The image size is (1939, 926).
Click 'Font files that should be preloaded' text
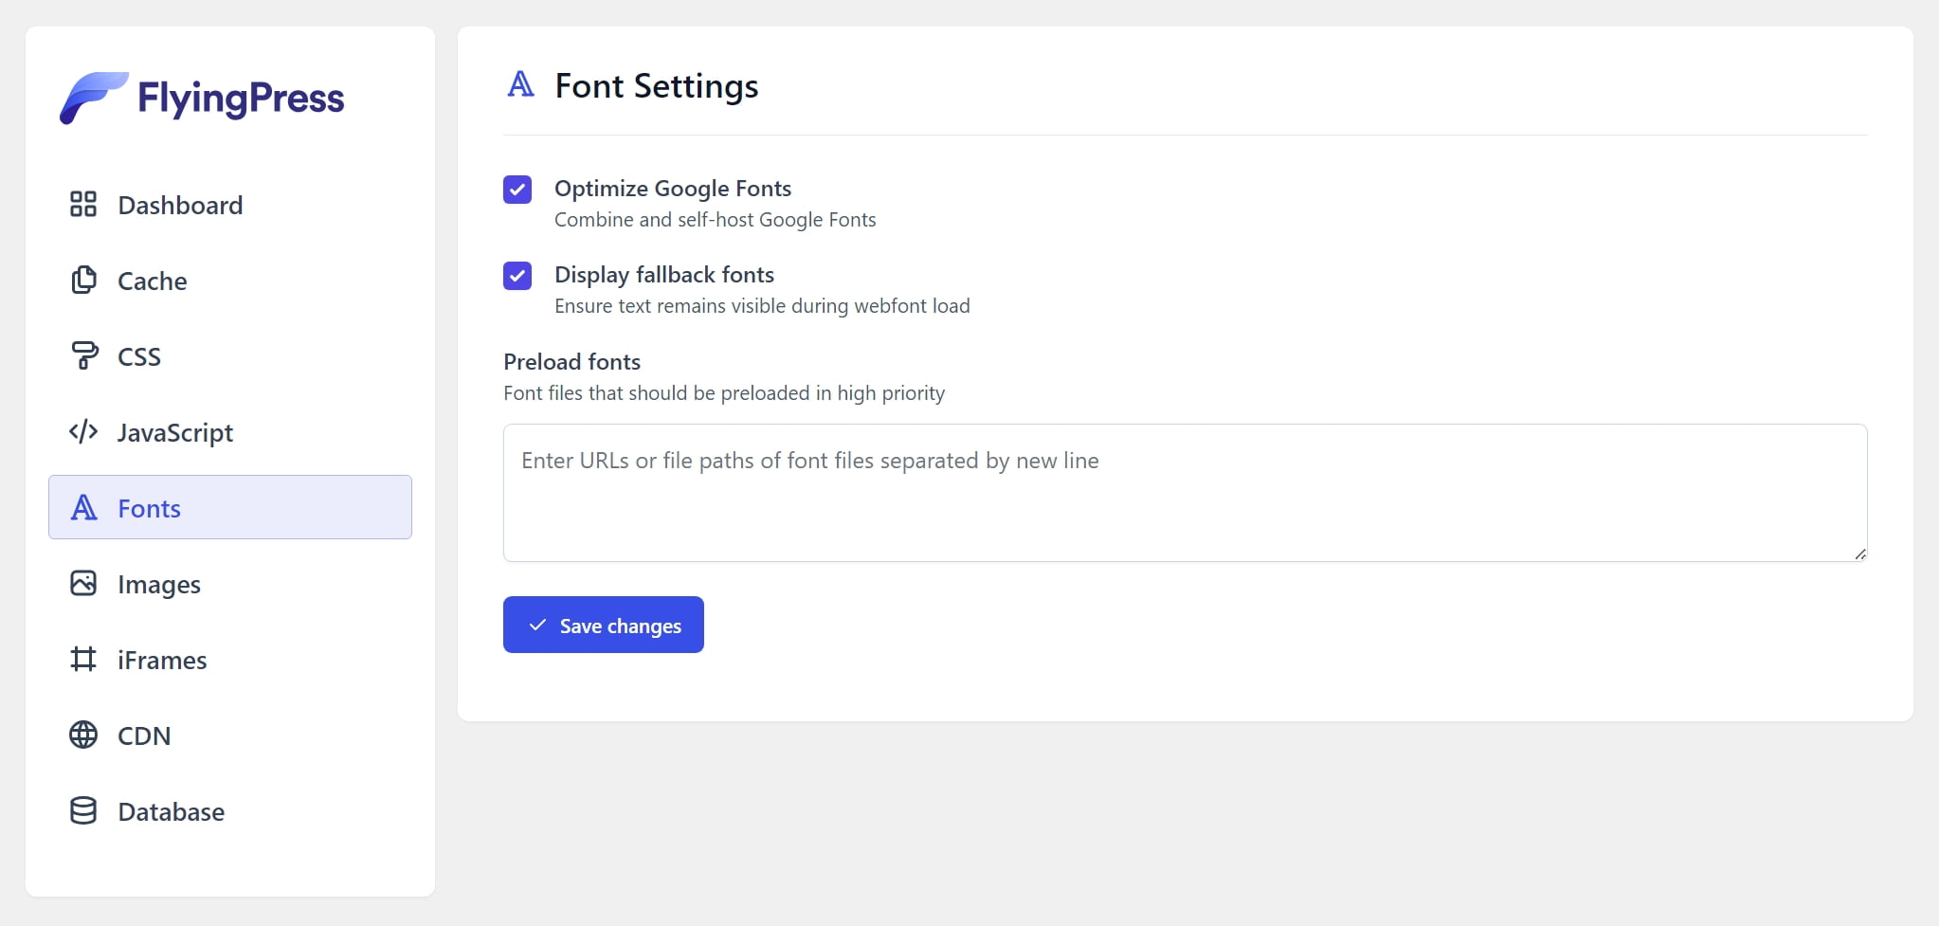coord(724,393)
